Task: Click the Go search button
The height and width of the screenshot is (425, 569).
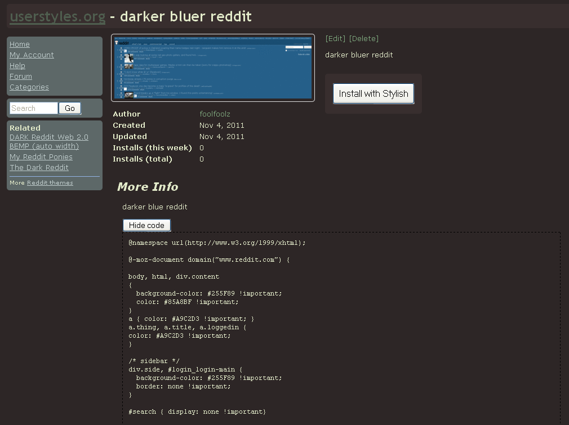Action: [70, 108]
